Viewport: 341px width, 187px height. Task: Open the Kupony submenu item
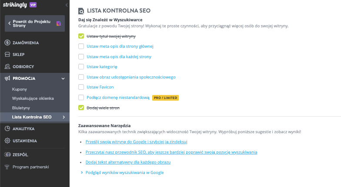[x=19, y=89]
